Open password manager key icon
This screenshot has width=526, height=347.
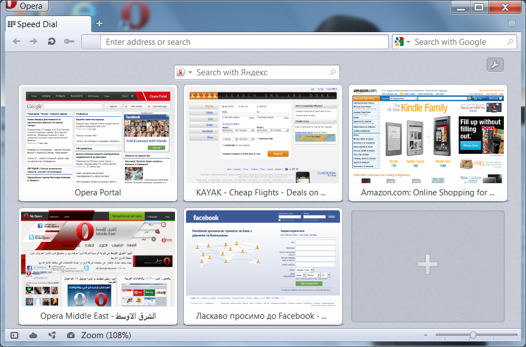point(69,42)
